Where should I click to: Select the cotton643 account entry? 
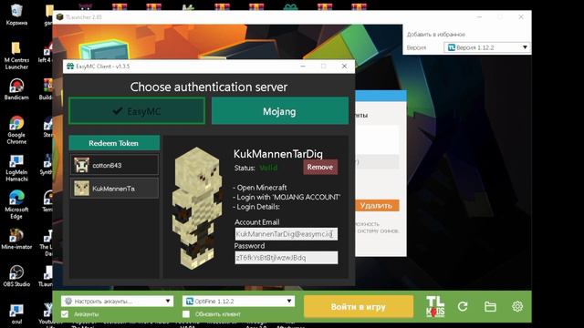coord(114,165)
